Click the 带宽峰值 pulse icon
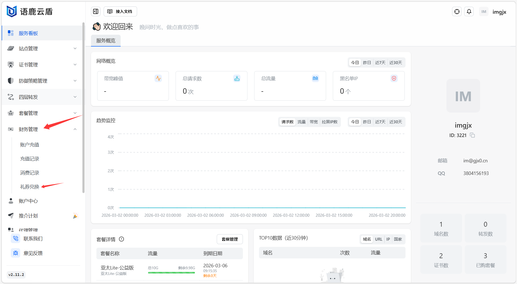The height and width of the screenshot is (284, 517). point(158,78)
